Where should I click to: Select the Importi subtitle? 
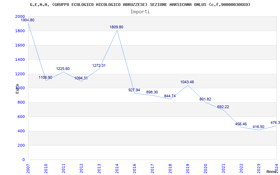140,12
